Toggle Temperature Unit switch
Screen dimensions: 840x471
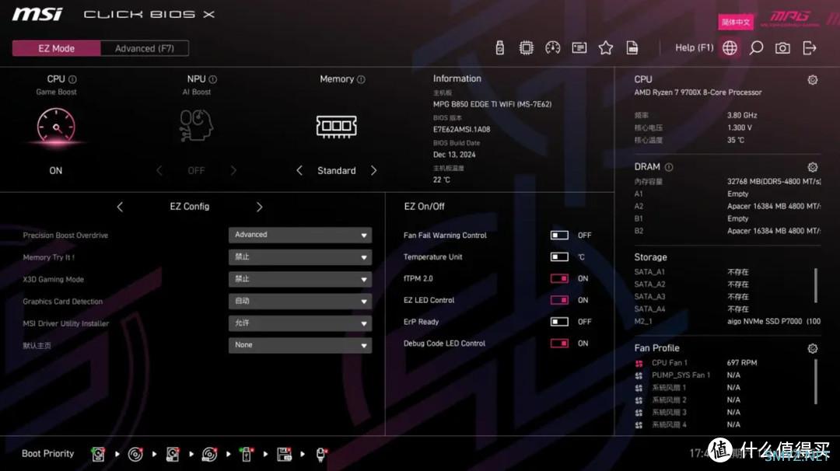[559, 257]
